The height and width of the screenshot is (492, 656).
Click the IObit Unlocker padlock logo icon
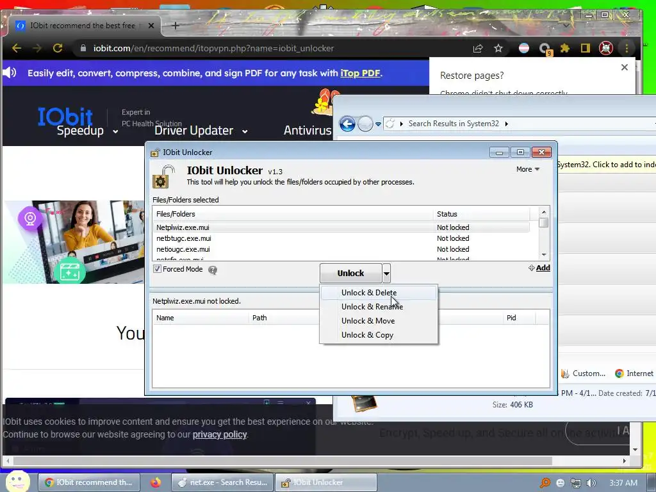click(163, 177)
